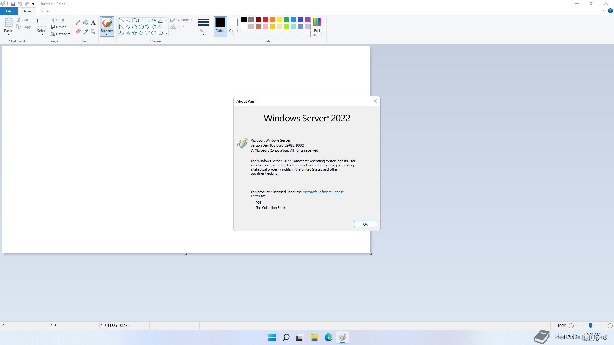Image resolution: width=614 pixels, height=345 pixels.
Task: Click the Paint Help question mark icon
Action: tap(610, 11)
